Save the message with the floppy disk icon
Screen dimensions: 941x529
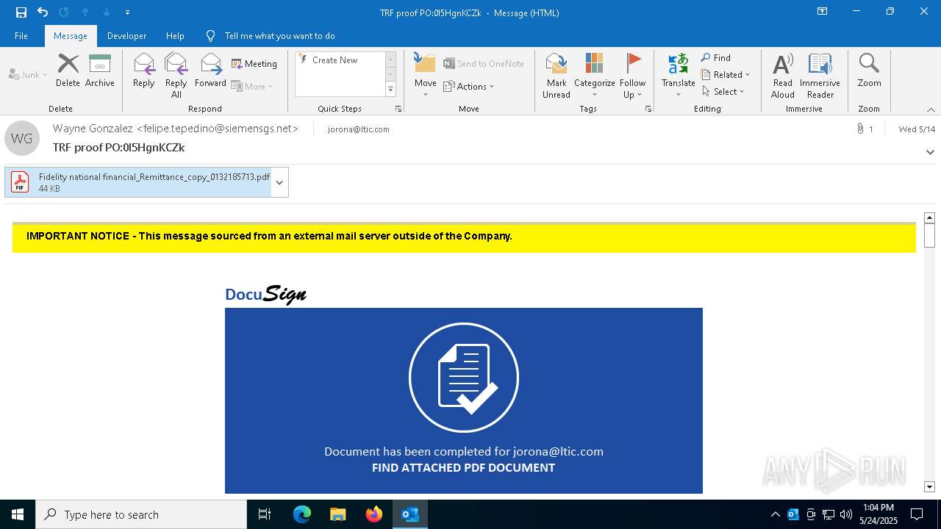(x=21, y=12)
